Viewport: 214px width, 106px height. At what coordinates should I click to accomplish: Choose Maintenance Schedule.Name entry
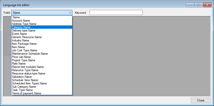tap(30, 54)
